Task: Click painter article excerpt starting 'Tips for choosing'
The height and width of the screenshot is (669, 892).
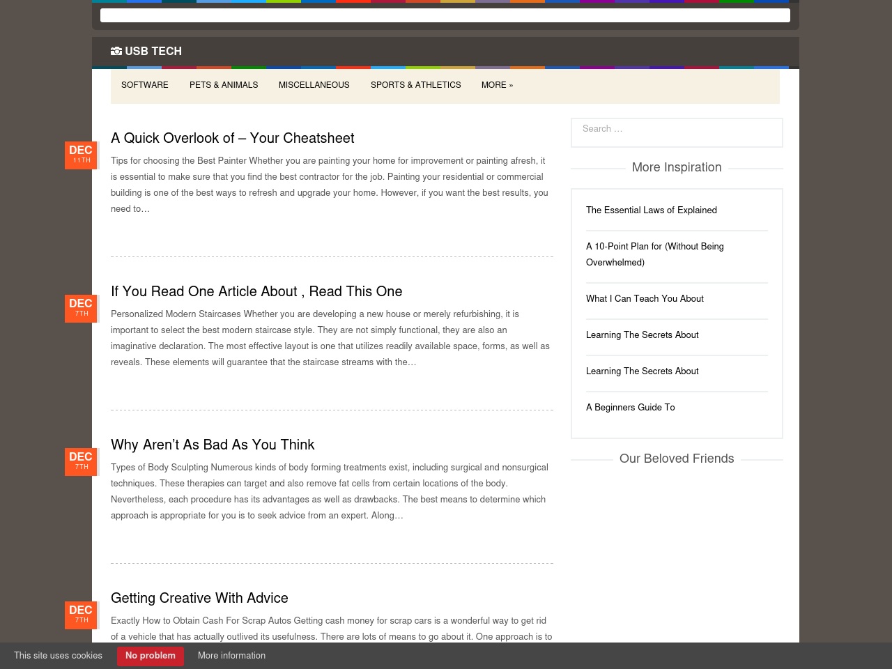Action: (330, 185)
